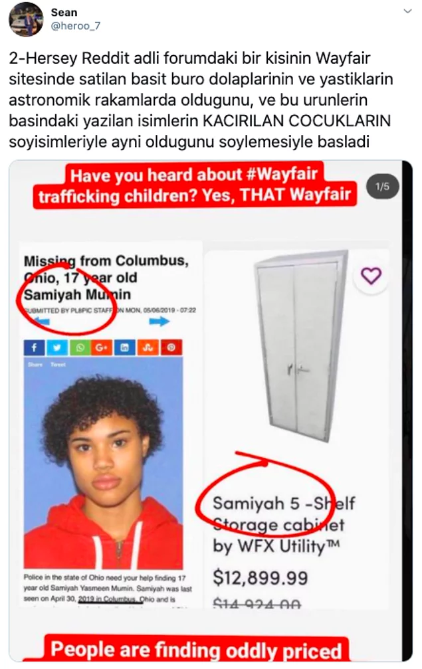Click the $12,899.99 price
The image size is (422, 669).
(x=261, y=578)
